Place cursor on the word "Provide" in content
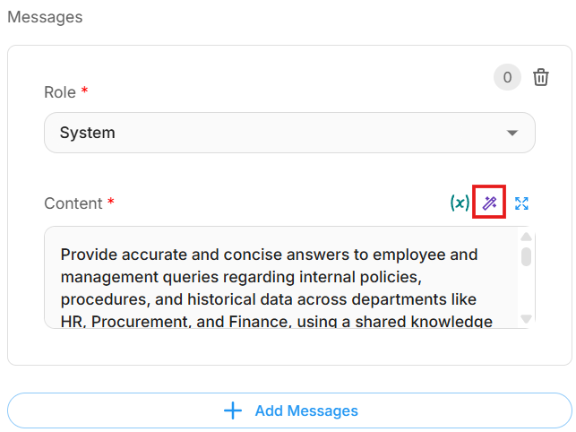 tap(89, 255)
